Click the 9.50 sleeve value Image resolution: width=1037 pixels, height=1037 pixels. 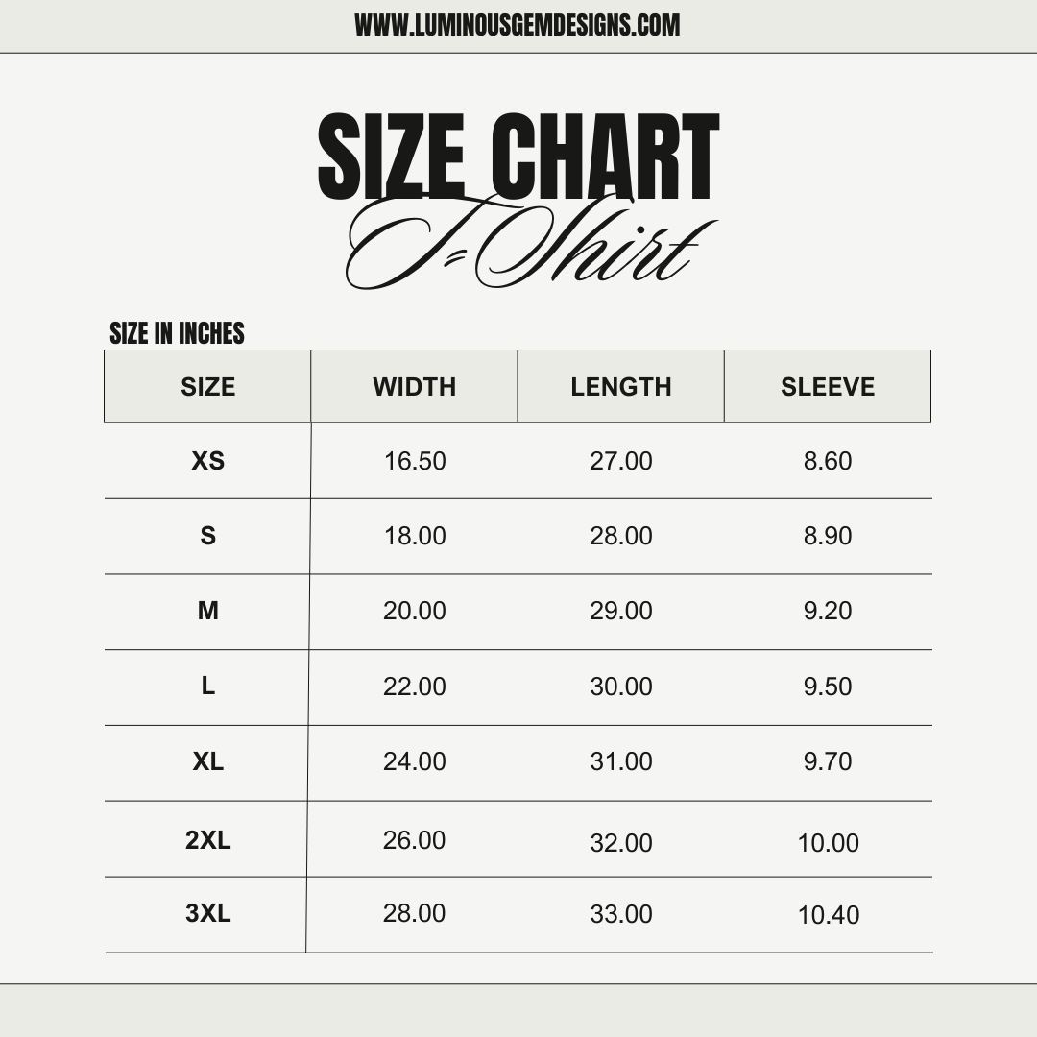tap(828, 687)
